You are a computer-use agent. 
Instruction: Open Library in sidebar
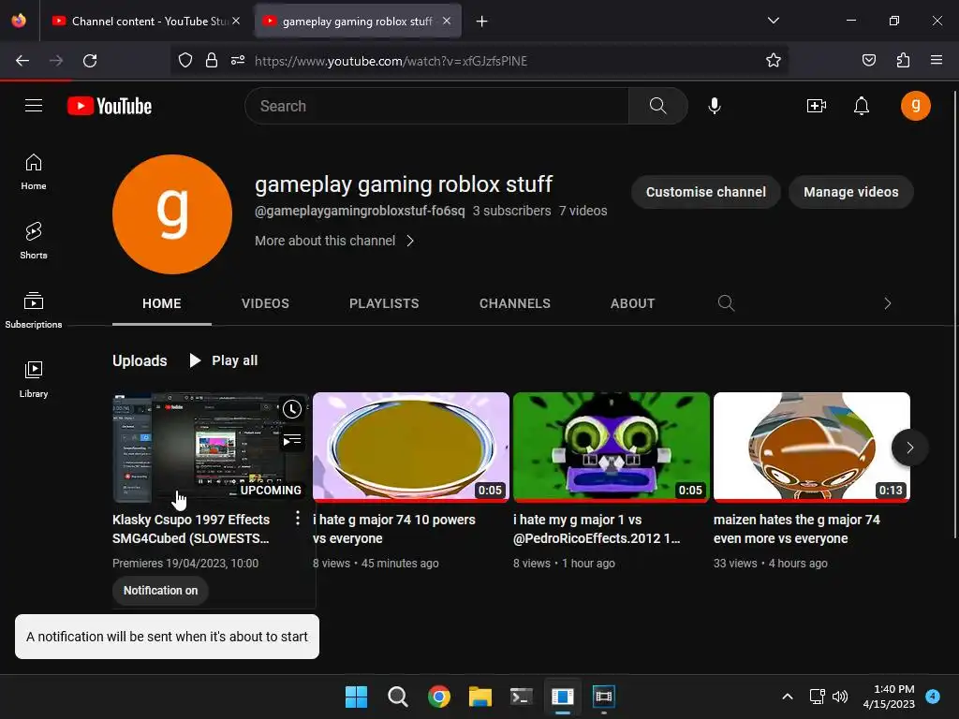[34, 380]
